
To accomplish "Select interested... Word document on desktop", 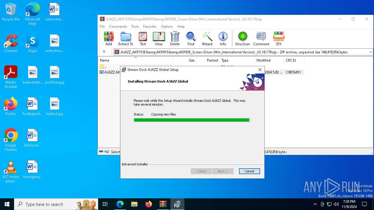I will click(x=55, y=12).
